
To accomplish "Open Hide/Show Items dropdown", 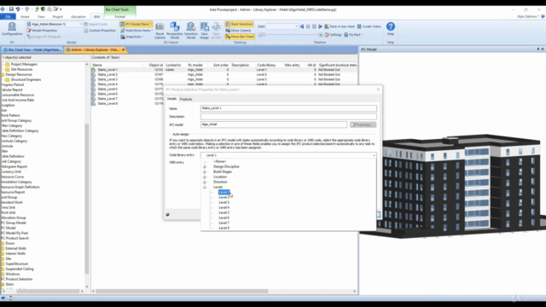I will coord(136,31).
